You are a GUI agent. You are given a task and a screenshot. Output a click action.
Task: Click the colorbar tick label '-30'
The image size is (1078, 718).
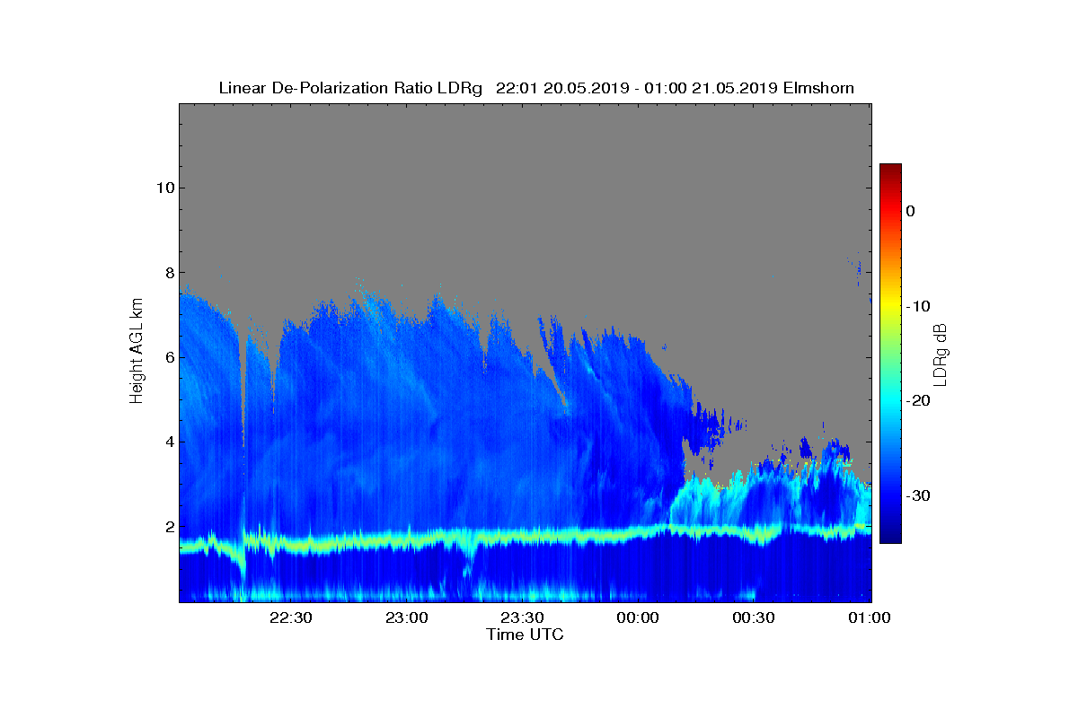coord(917,496)
